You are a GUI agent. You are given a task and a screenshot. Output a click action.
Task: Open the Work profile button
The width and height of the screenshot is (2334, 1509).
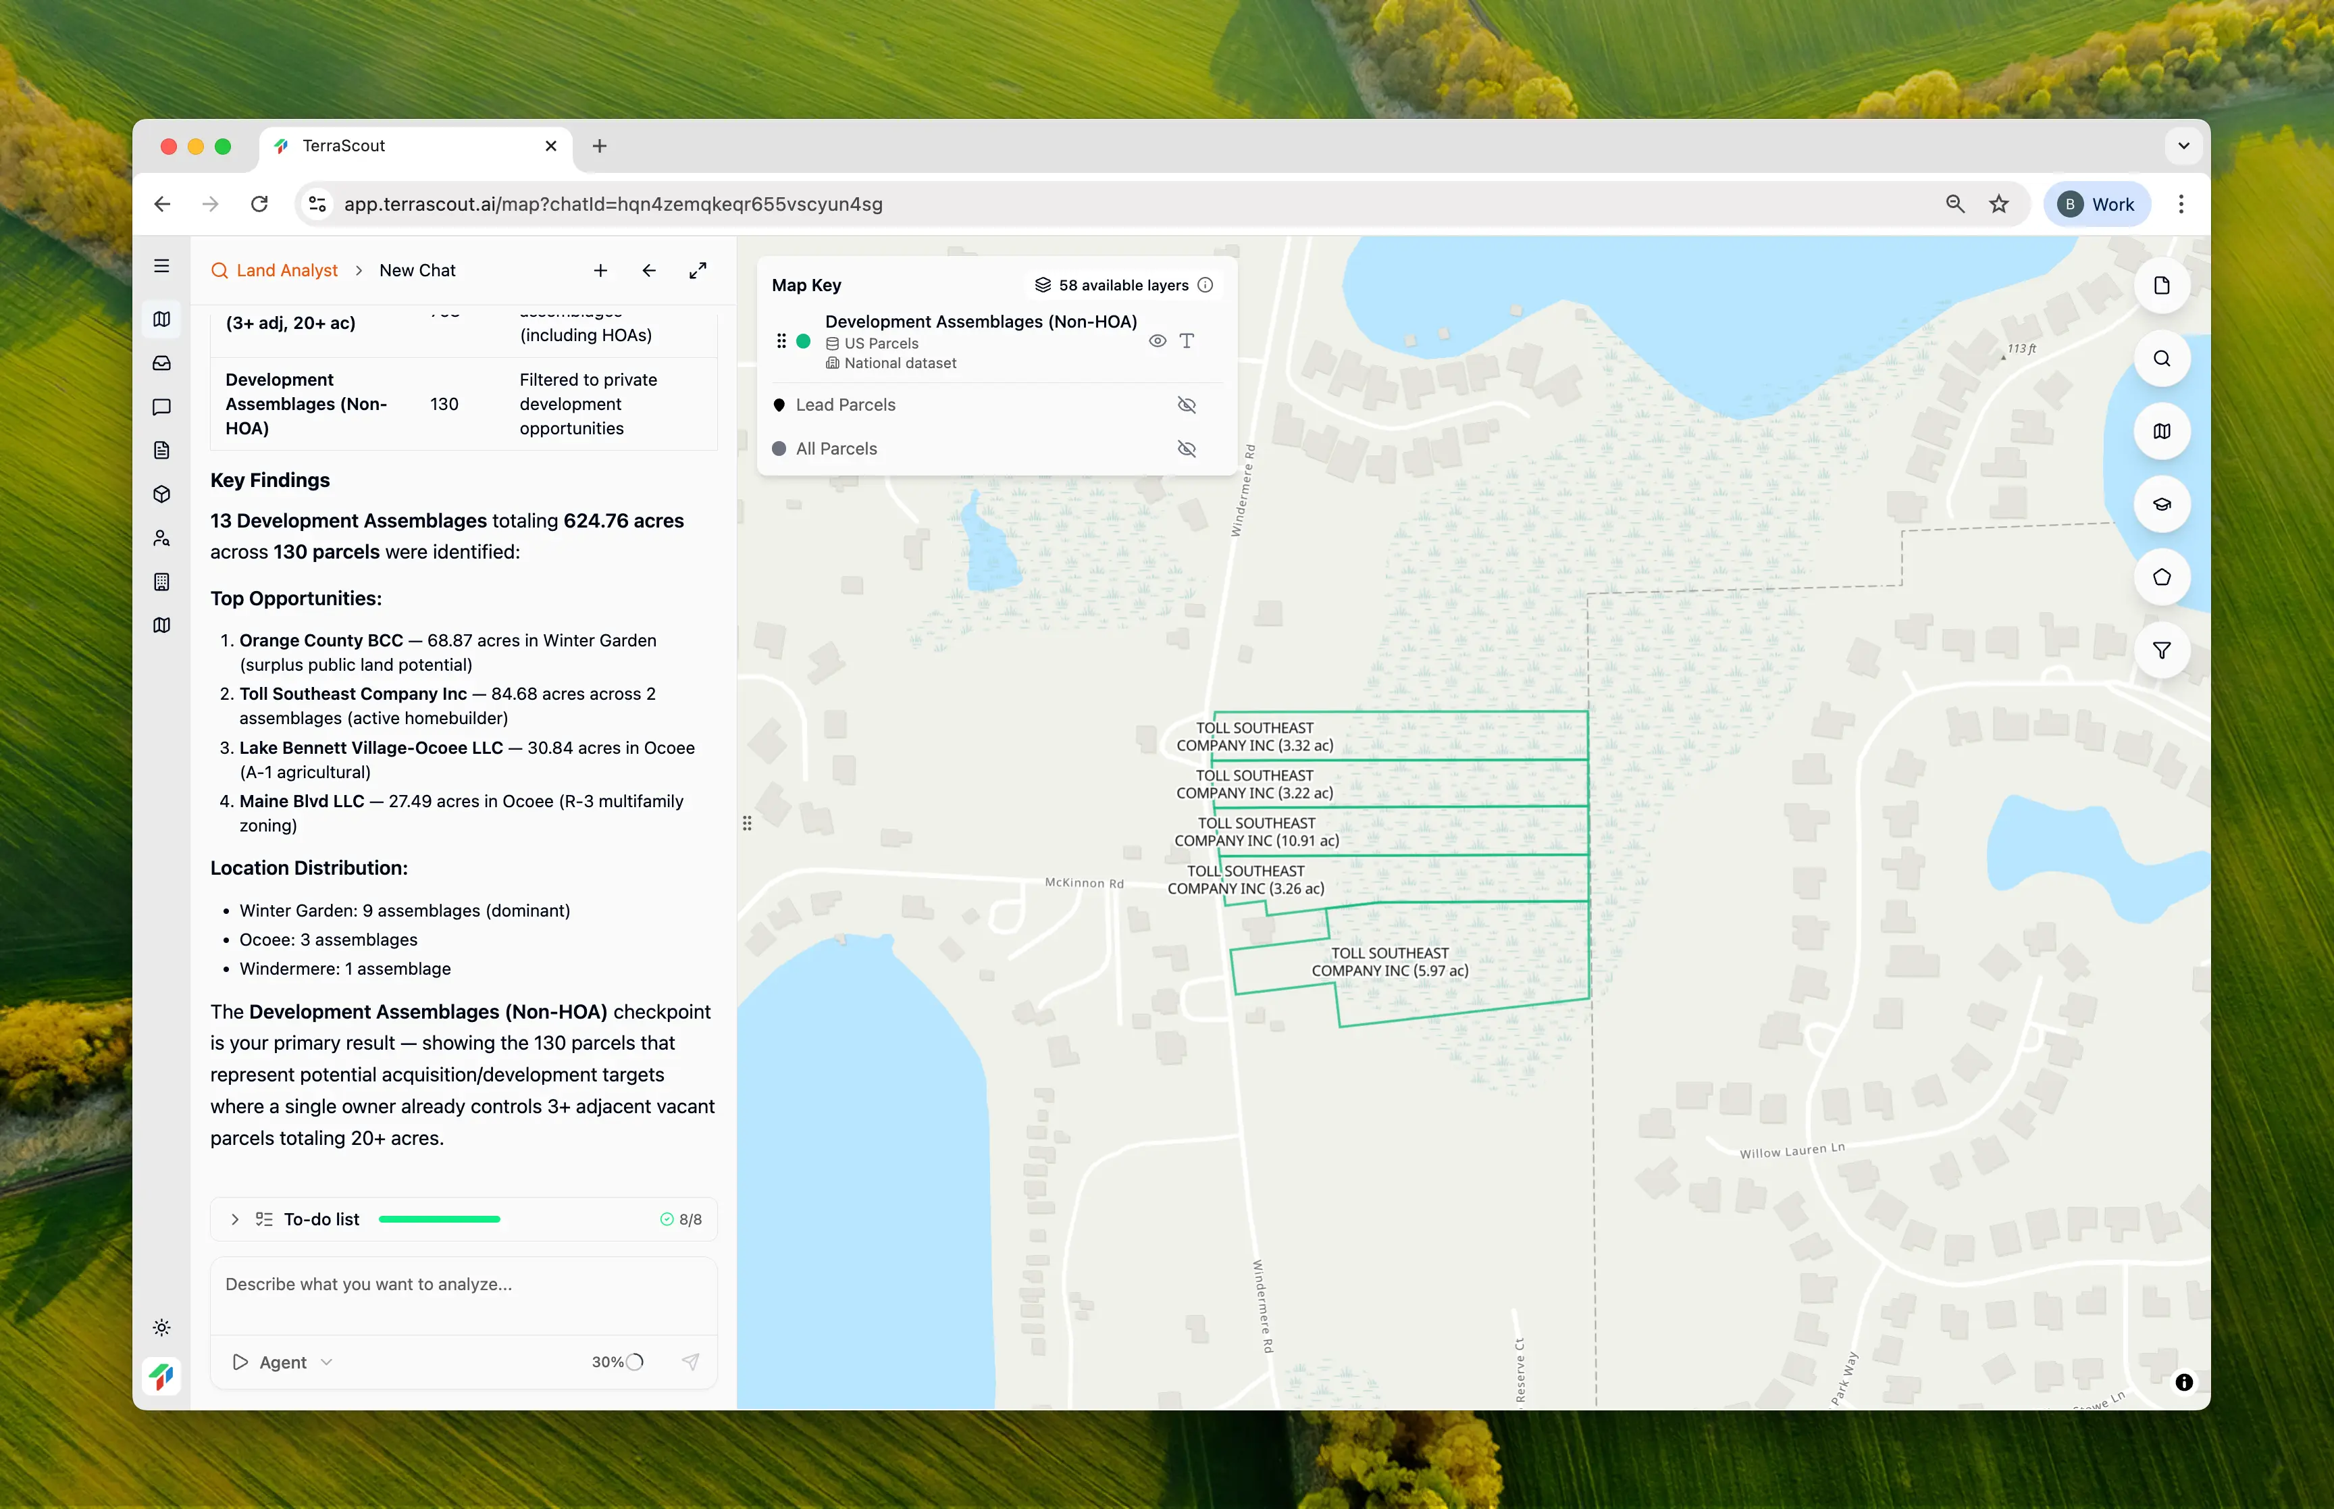pos(2096,205)
